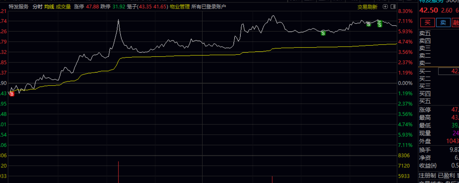459x183 pixels.
Task: Click the 买一 order book row
Action: click(439, 71)
